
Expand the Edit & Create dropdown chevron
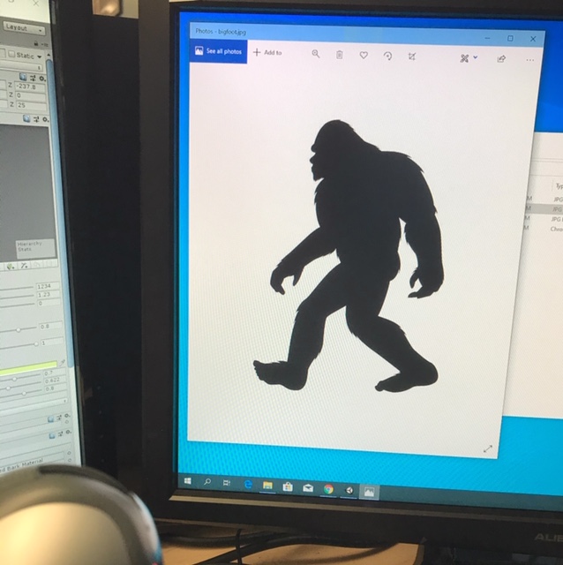[x=476, y=57]
